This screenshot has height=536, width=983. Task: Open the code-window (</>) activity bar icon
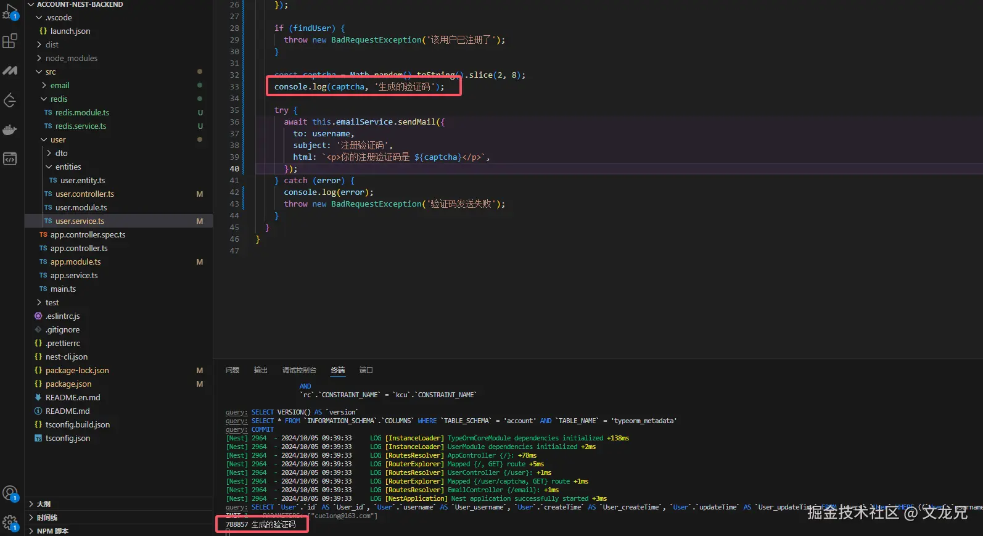tap(10, 159)
